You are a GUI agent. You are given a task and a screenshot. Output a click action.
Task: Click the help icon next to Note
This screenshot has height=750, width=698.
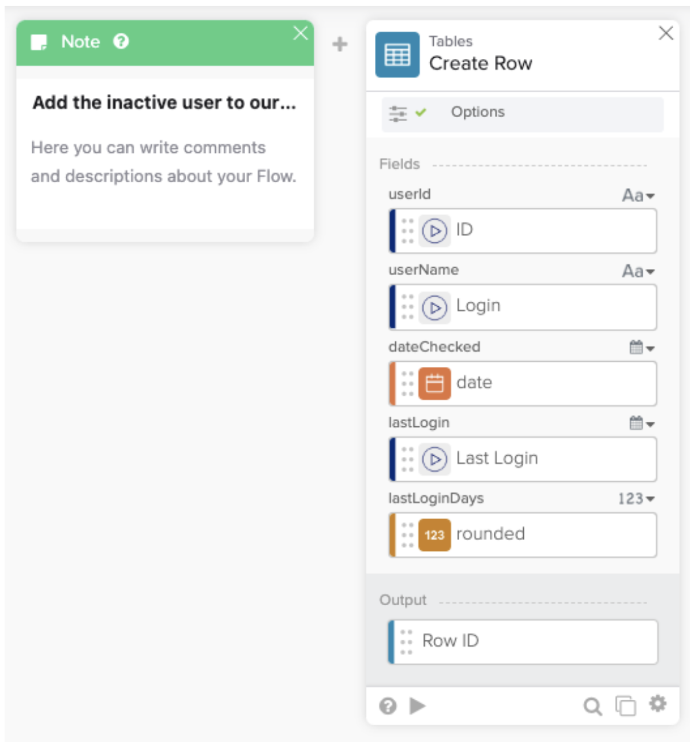[121, 42]
